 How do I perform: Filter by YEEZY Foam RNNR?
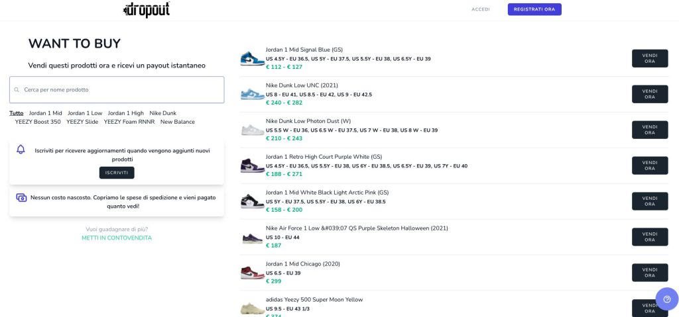pyautogui.click(x=129, y=122)
